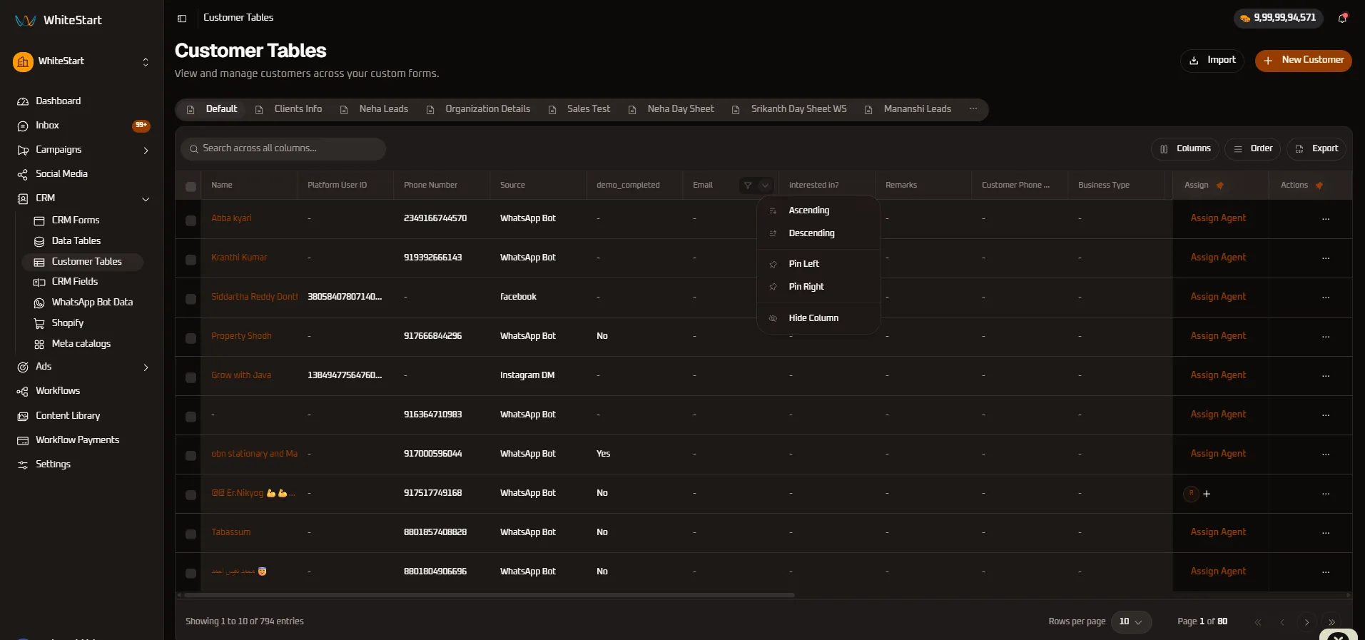
Task: Switch to the Neha Leads tab
Action: point(375,109)
